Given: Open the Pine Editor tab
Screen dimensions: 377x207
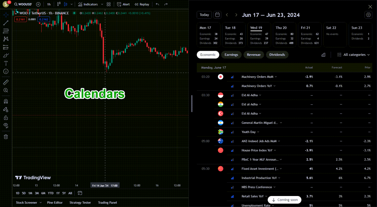Looking at the screenshot, I should 55,203.
